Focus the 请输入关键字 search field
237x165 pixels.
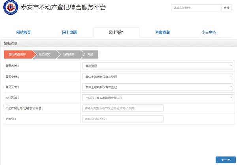196,8
